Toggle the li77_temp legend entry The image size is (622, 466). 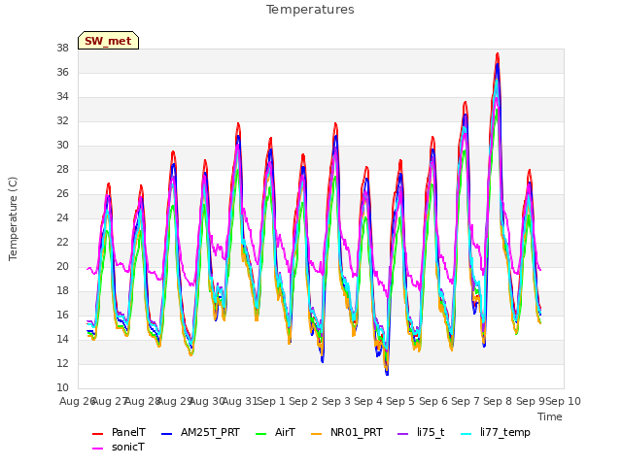(x=496, y=432)
